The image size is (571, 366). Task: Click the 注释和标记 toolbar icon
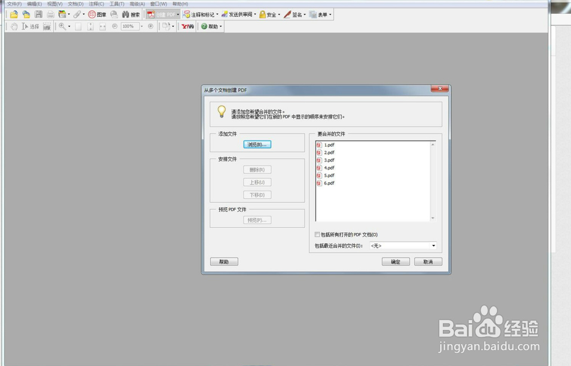click(x=187, y=15)
